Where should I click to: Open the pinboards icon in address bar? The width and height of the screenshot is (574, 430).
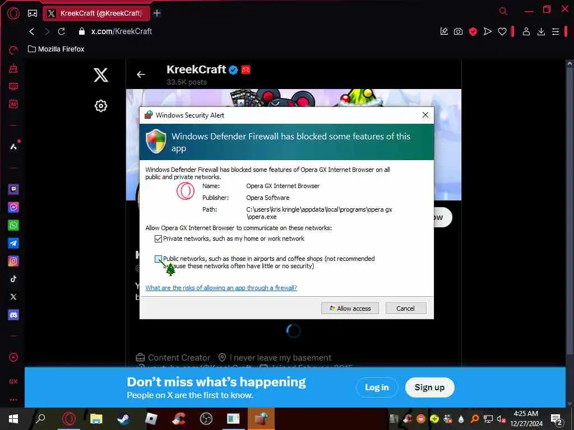[444, 31]
